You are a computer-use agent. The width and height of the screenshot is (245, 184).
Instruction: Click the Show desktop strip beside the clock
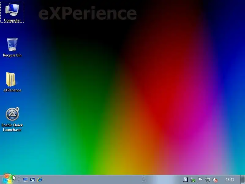click(x=243, y=180)
